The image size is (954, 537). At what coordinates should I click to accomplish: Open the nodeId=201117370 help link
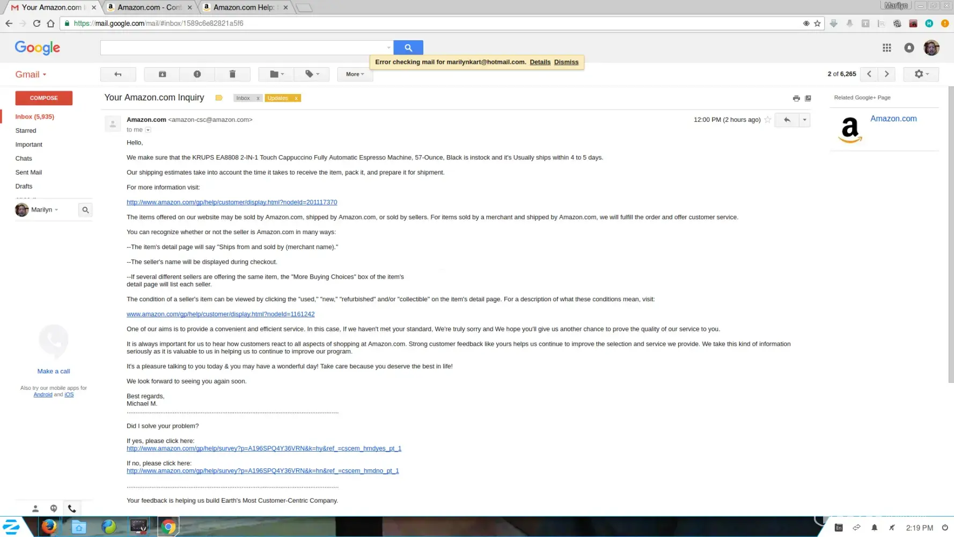[232, 202]
